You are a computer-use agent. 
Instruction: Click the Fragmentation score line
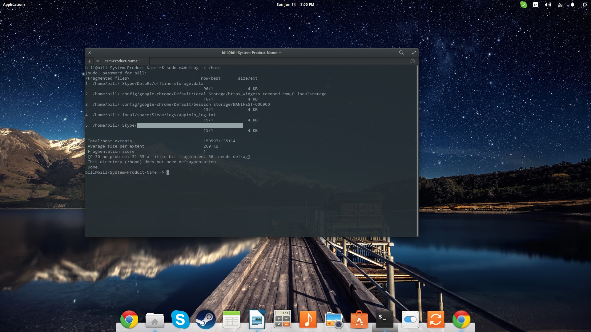pyautogui.click(x=147, y=151)
